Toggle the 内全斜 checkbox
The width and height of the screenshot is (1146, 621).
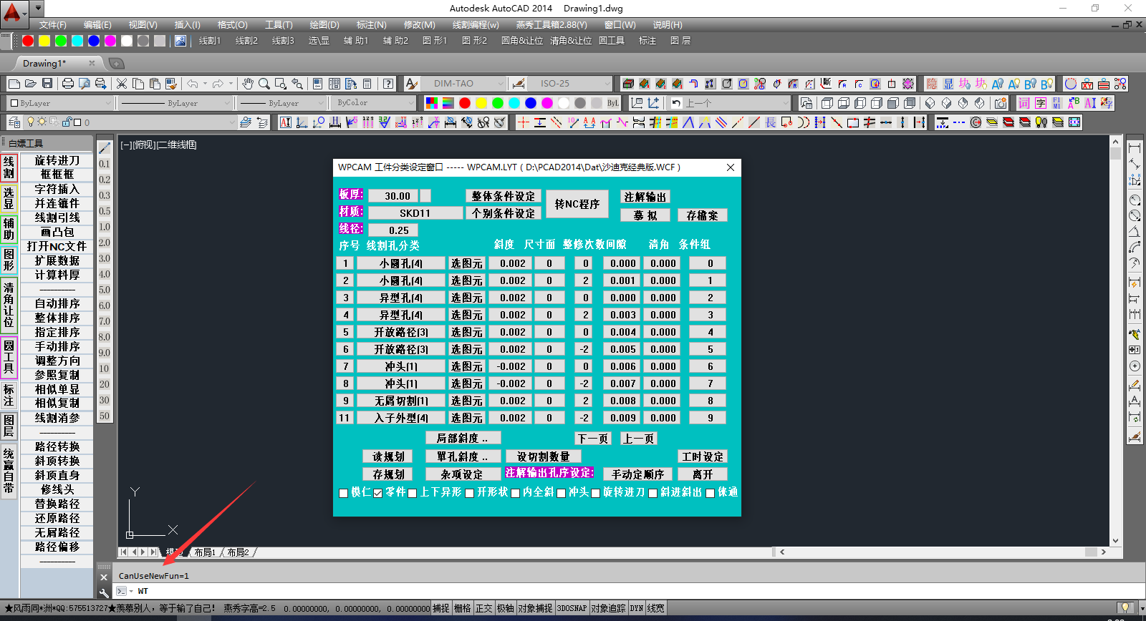click(x=515, y=493)
